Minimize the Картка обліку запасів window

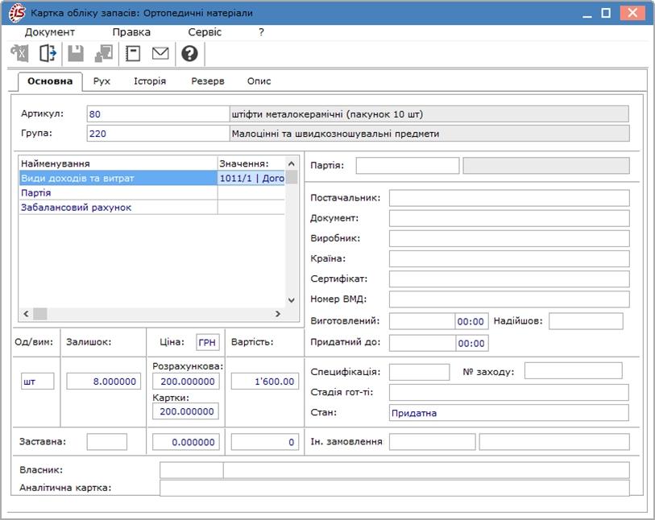pos(587,13)
